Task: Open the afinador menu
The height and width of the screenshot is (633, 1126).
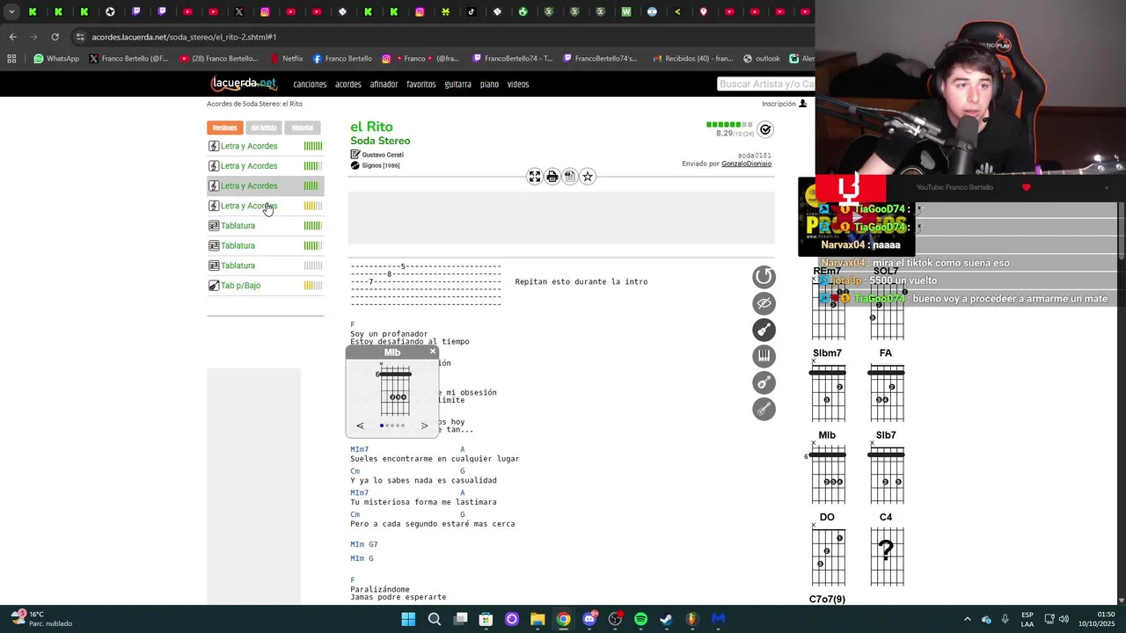Action: [384, 84]
